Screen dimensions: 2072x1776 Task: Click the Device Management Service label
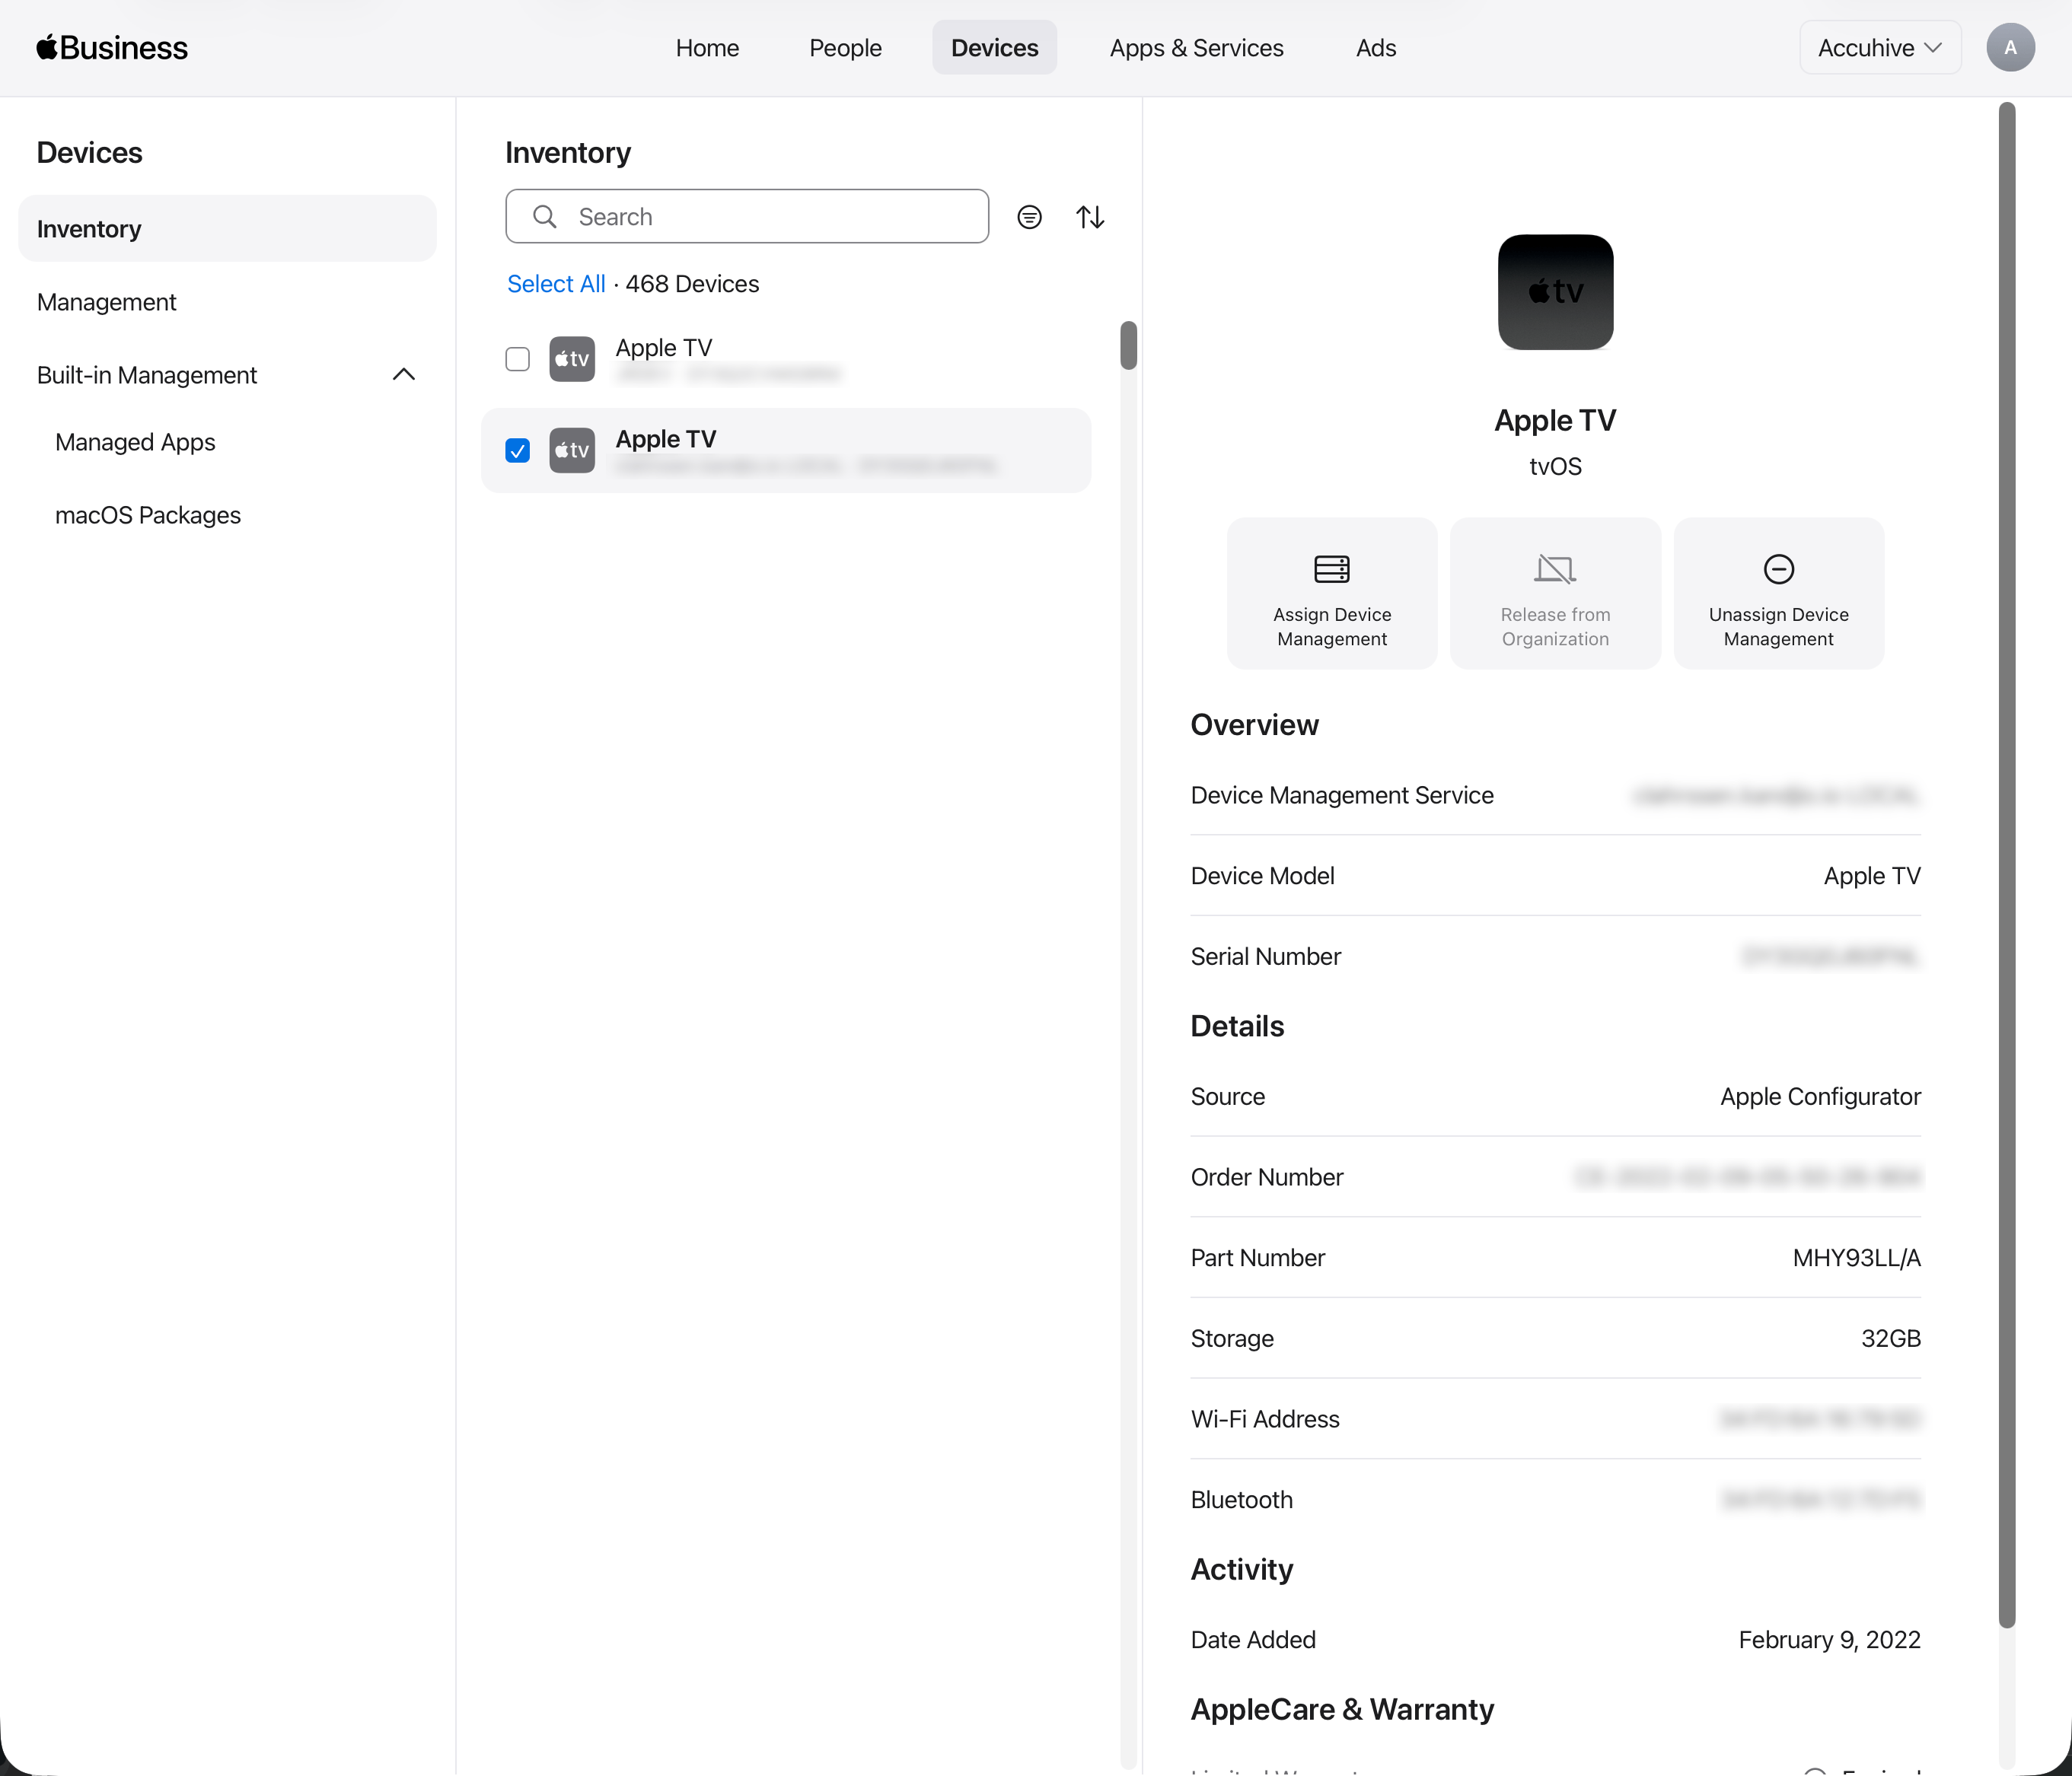[x=1342, y=794]
